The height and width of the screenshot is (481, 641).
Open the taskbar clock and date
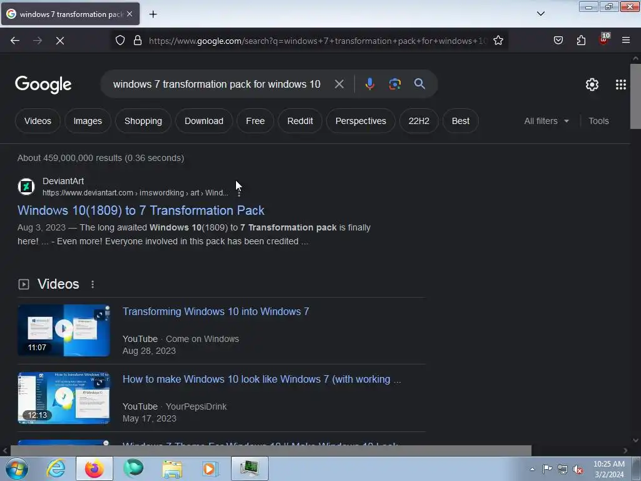[x=609, y=469]
